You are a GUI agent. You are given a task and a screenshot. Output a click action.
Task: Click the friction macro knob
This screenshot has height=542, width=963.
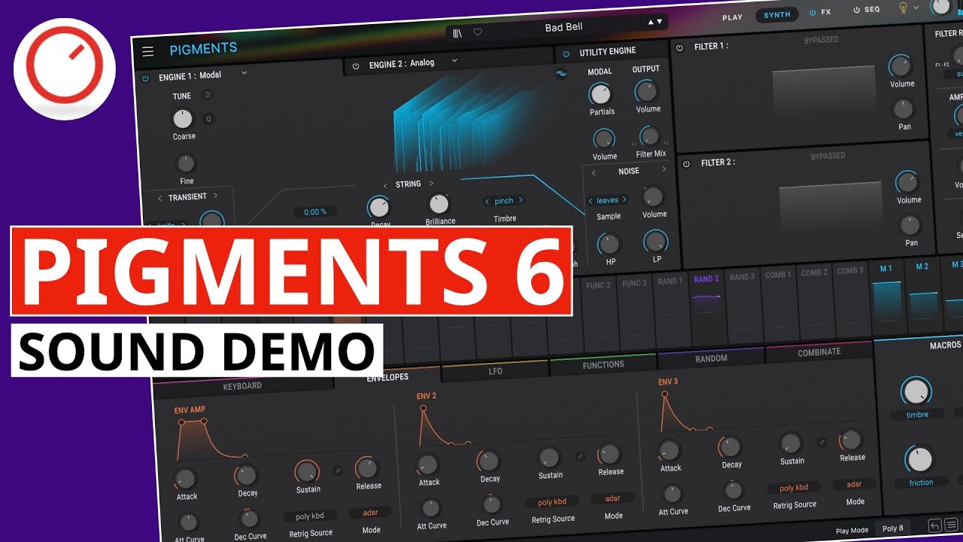[x=919, y=459]
